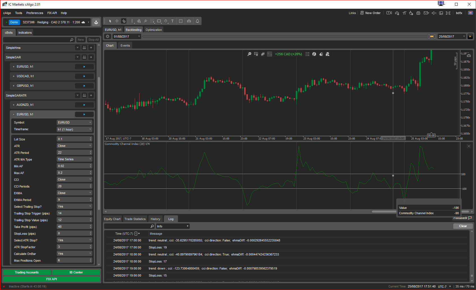This screenshot has height=290, width=476.
Task: Add an instance to SimpleSAR with plus
Action: point(91,57)
